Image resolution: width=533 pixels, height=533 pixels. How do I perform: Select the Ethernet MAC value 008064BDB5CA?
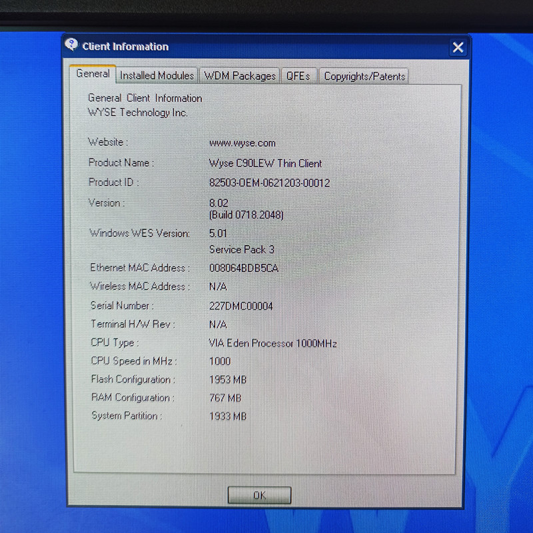244,268
